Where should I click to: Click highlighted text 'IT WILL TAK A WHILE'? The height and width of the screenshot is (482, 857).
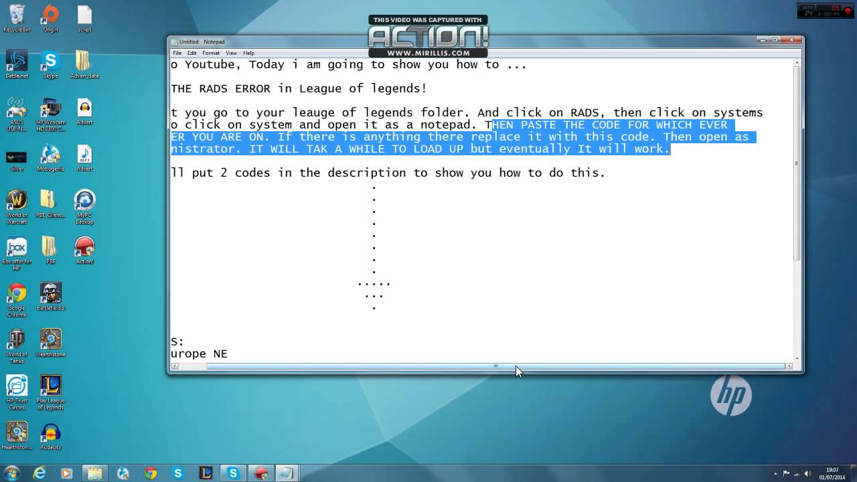click(317, 149)
